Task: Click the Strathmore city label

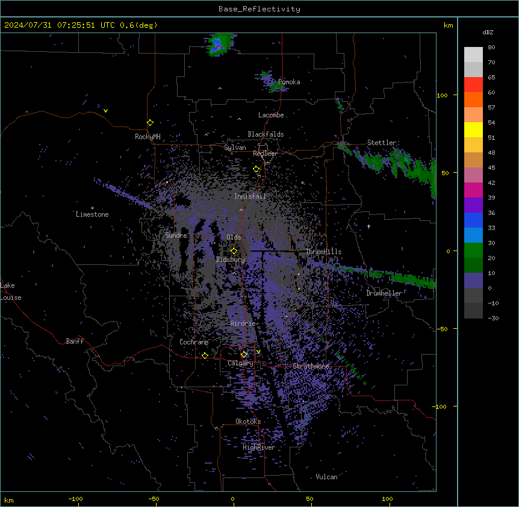Action: pyautogui.click(x=311, y=366)
